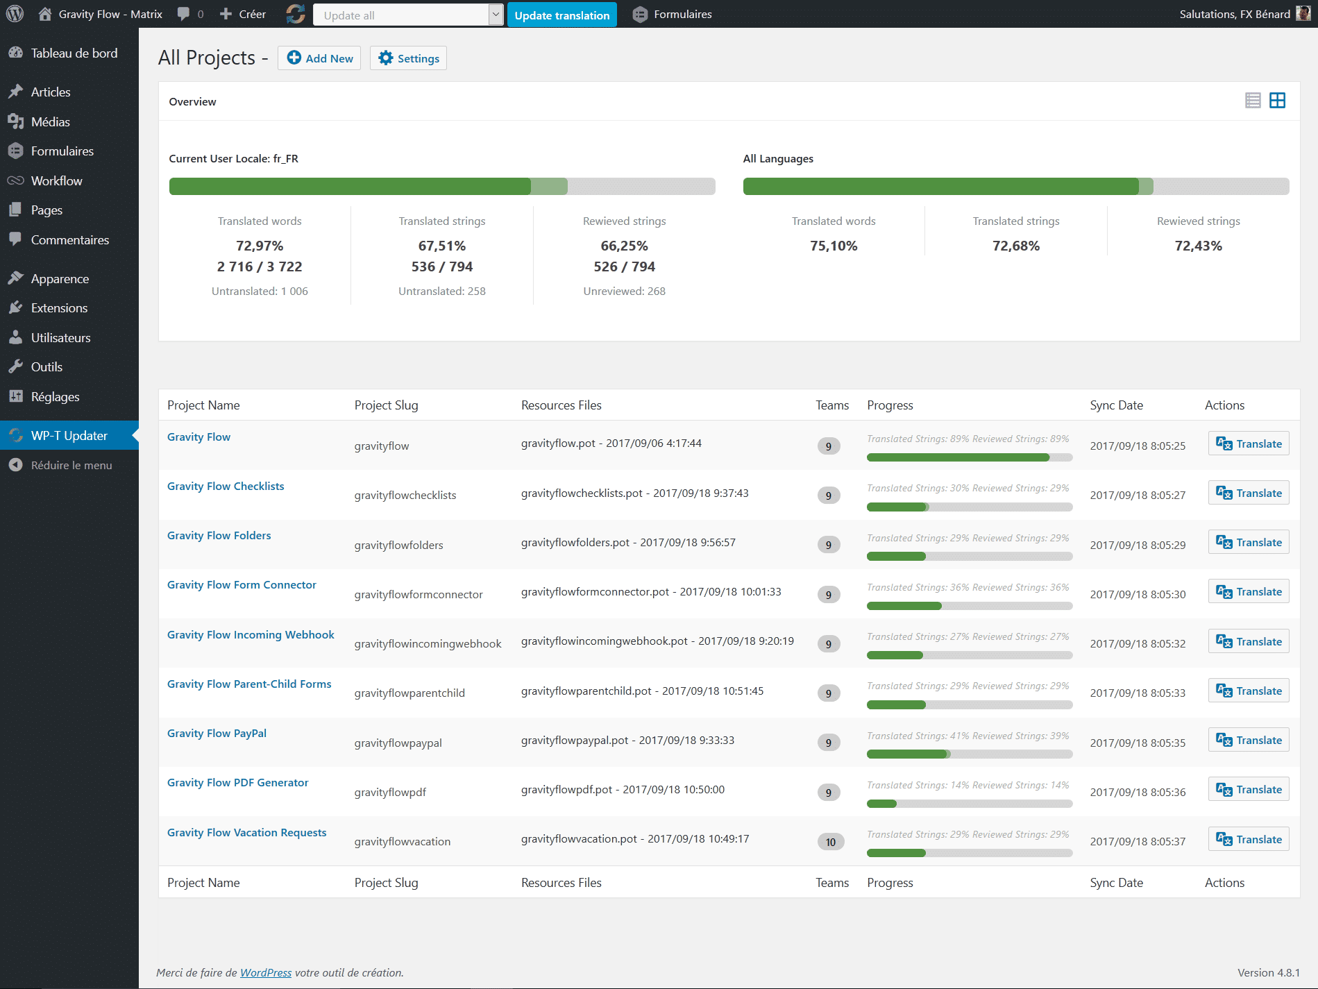Collapse menu with Réduire le menu

[x=69, y=465]
